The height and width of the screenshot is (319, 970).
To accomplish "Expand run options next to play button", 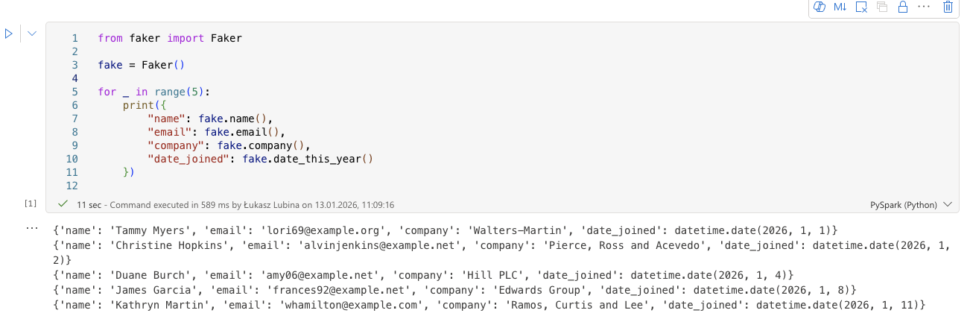I will [33, 34].
